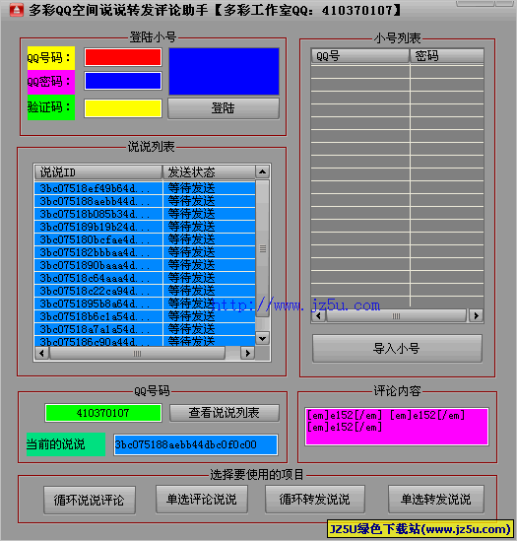
Task: Click 等待发送 status of row 3bc07518c64aaa4d
Action: pos(191,278)
